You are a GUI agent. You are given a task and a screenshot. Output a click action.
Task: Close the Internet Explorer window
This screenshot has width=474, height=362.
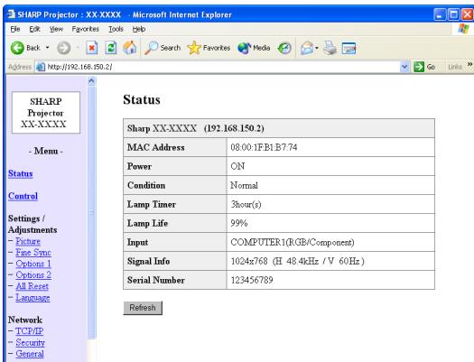(468, 14)
